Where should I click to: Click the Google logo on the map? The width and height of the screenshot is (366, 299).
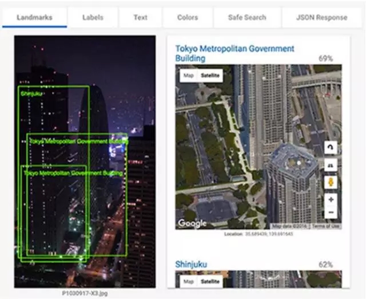click(x=192, y=223)
